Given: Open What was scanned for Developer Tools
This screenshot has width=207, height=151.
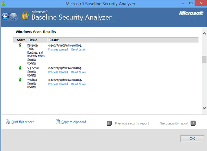Looking at the screenshot, I should [57, 49].
